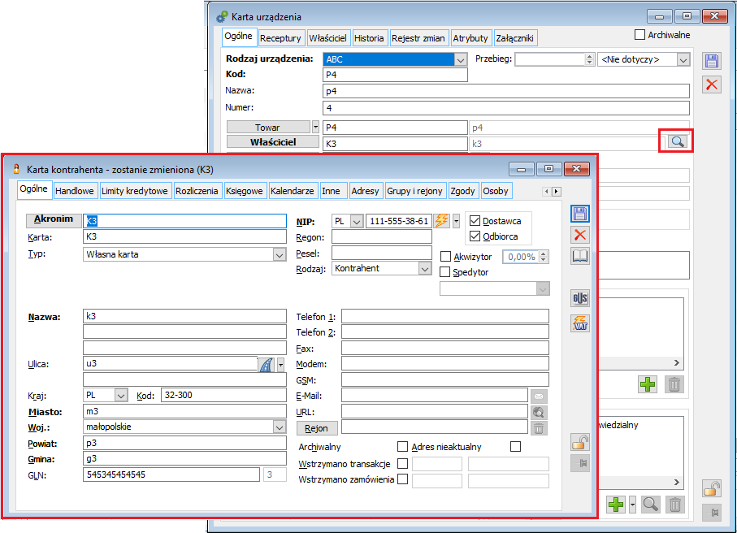The height and width of the screenshot is (533, 737).
Task: Check the Archiwalny checkbox
Action: 402,446
